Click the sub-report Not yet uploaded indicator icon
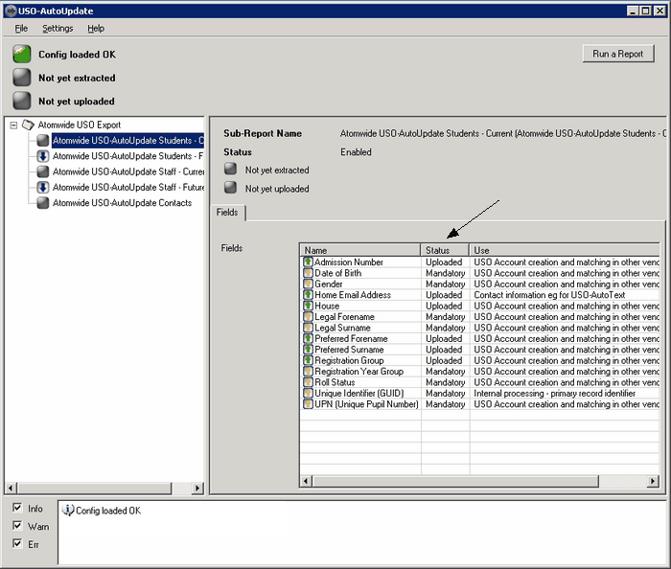The width and height of the screenshot is (671, 569). pos(231,187)
